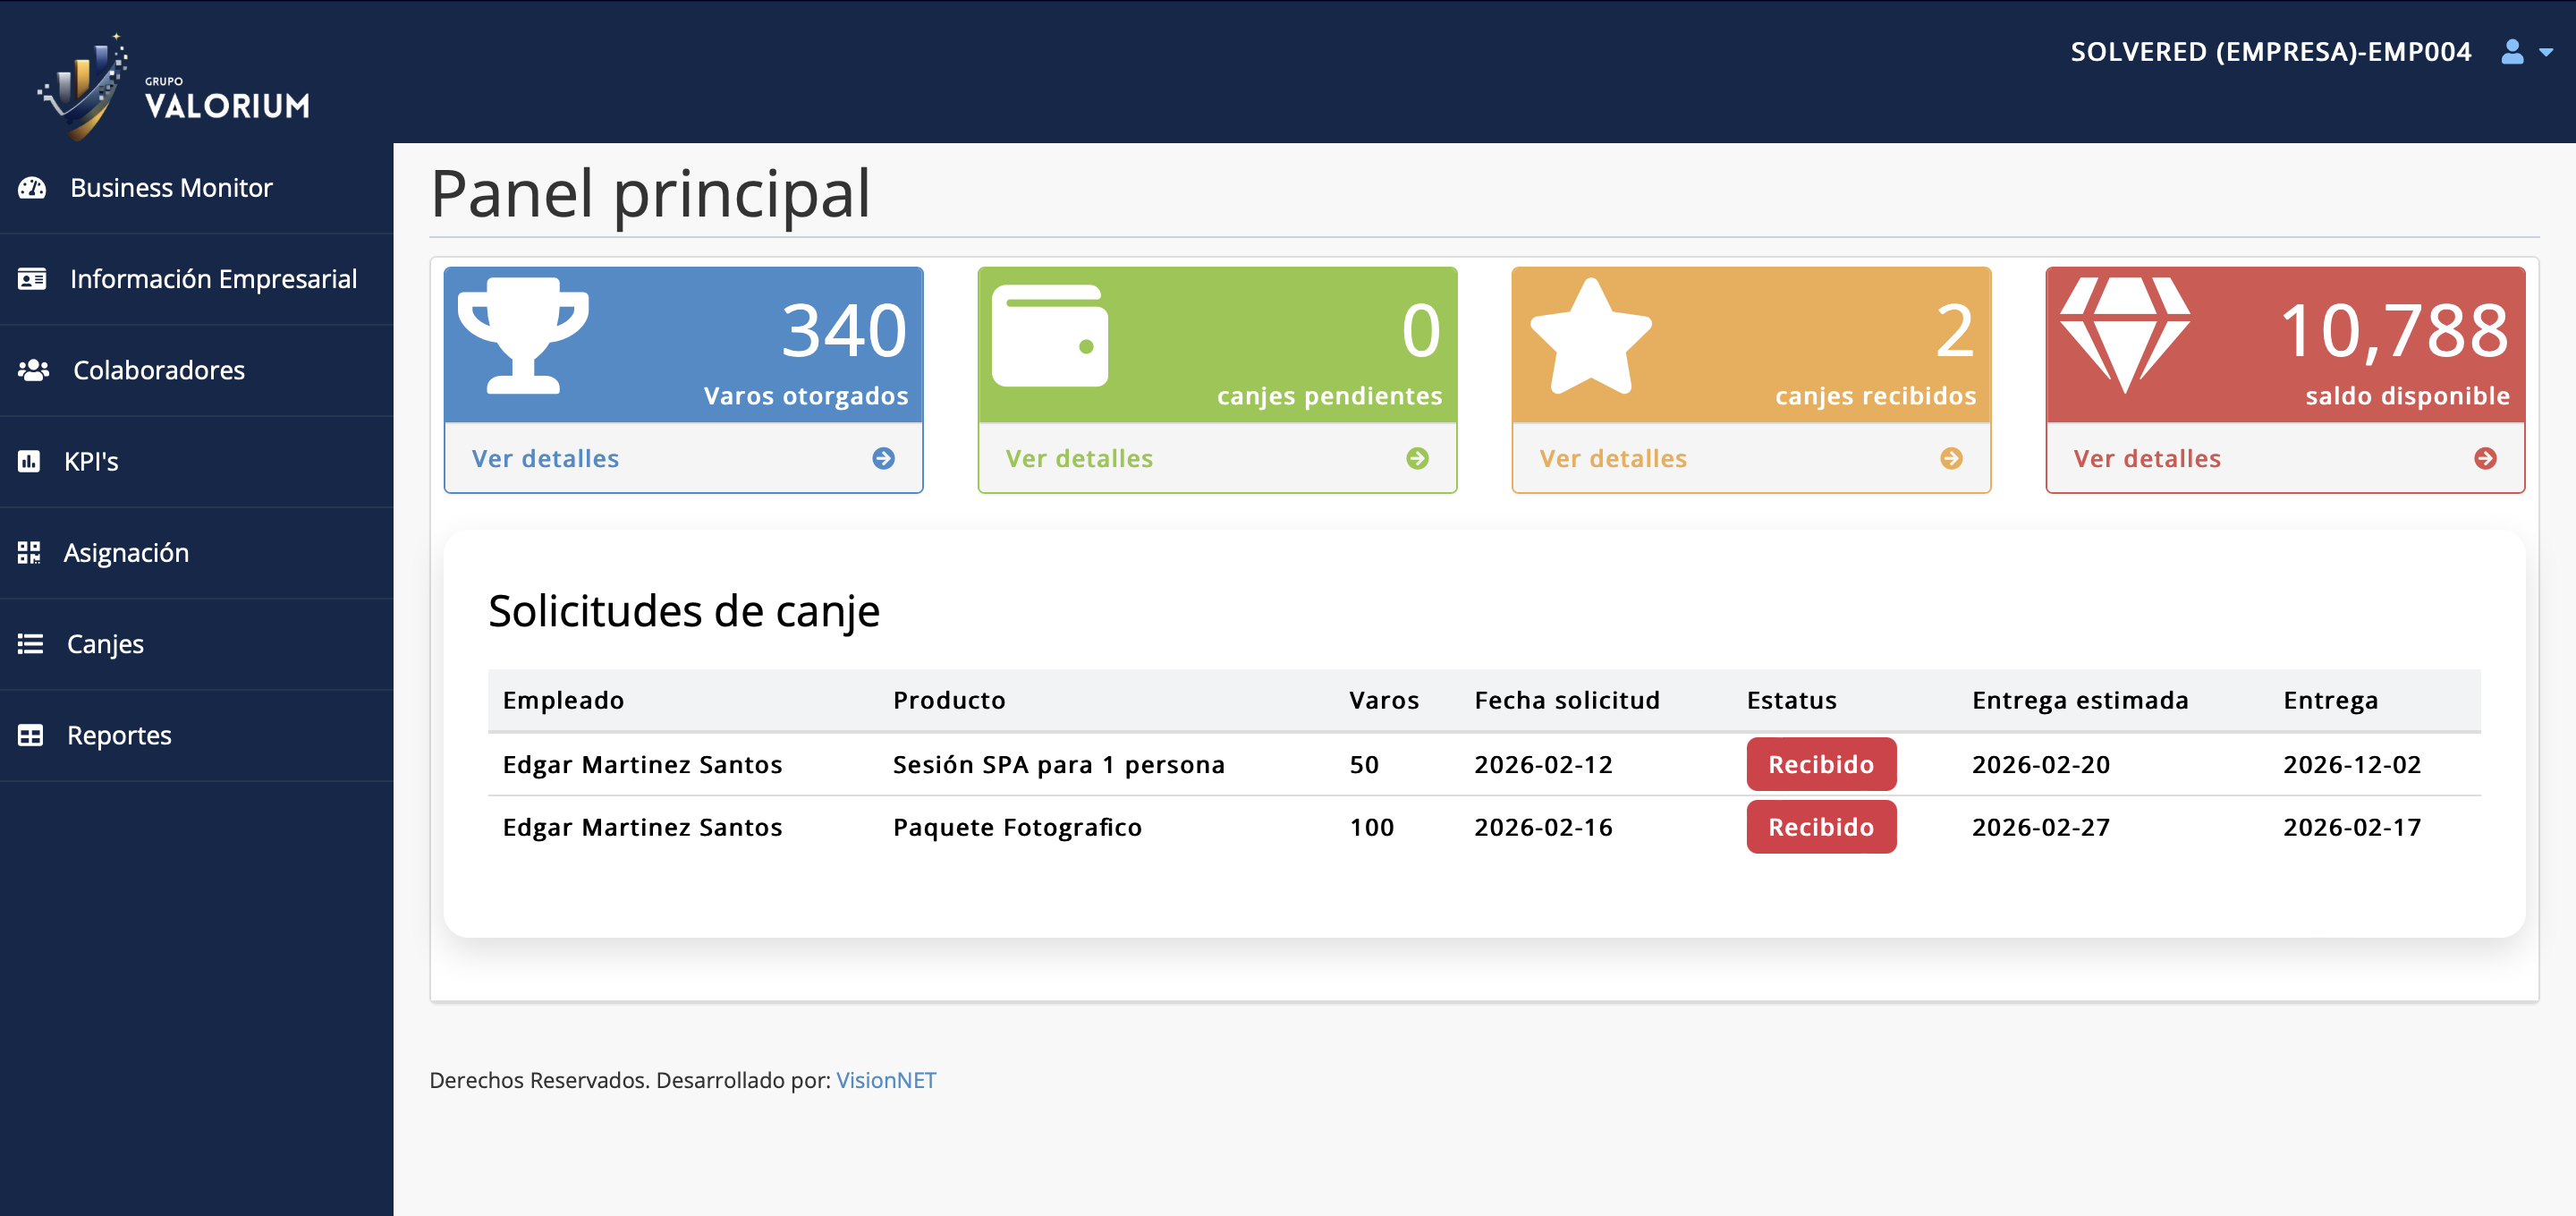This screenshot has height=1216, width=2576.
Task: Select the 'Sesión SPA para 1 persona' product cell
Action: click(x=1059, y=764)
